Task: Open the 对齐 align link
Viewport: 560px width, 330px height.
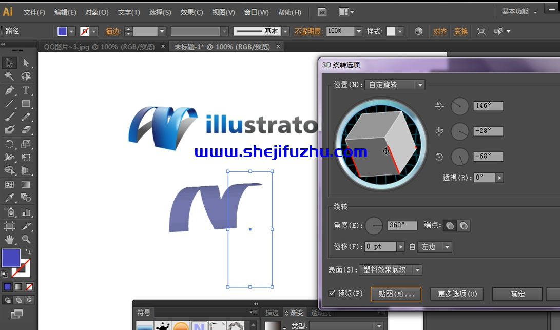Action: point(440,31)
